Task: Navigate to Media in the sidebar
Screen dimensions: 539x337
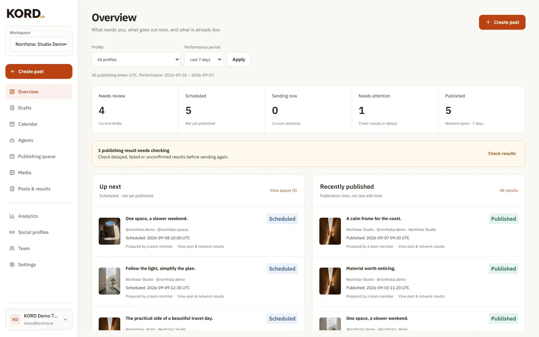Action: 39,173
